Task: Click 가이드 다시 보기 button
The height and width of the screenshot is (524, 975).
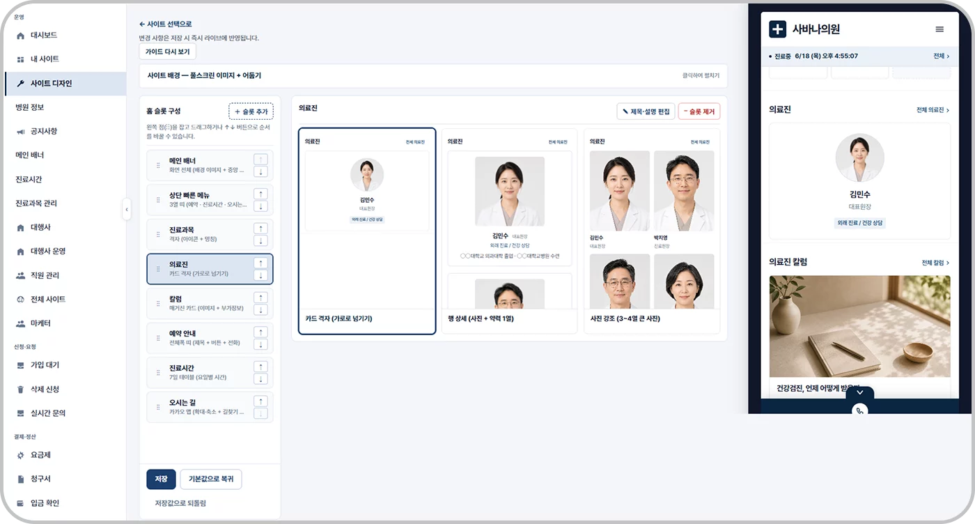Action: pyautogui.click(x=167, y=52)
